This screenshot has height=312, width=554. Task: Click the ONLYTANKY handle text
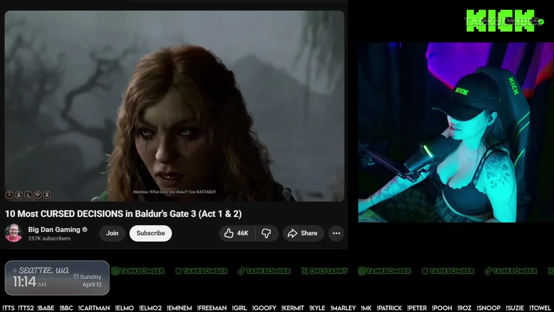(328, 271)
